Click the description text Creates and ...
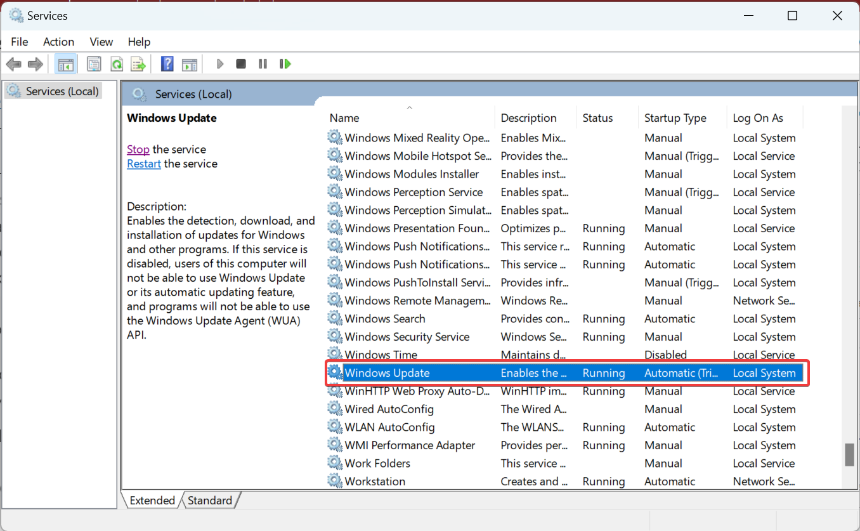The image size is (860, 531). tap(533, 482)
